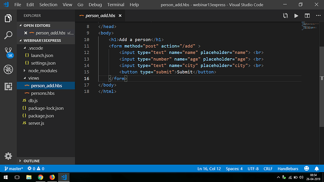This screenshot has width=324, height=182.
Task: Expand the OUTLINE panel
Action: [x=20, y=161]
